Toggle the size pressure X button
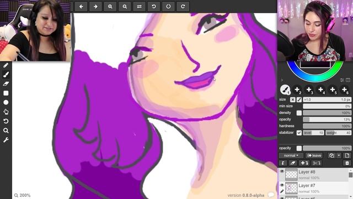This screenshot has width=353, height=199. click(292, 99)
